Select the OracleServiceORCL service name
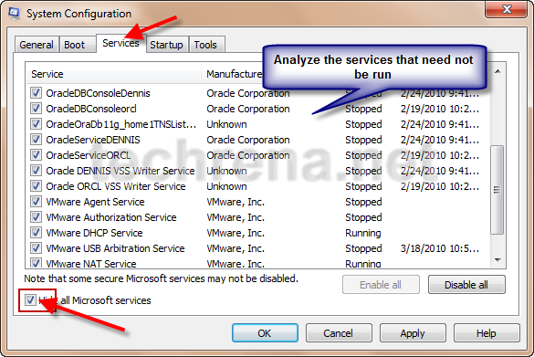This screenshot has width=534, height=357. point(89,155)
